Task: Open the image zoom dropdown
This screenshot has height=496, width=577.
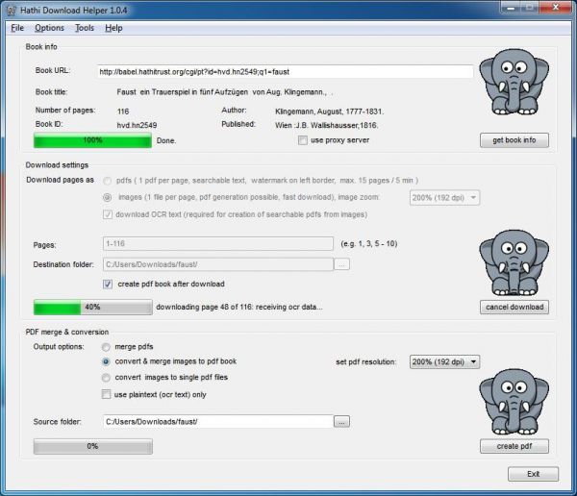Action: tap(445, 198)
